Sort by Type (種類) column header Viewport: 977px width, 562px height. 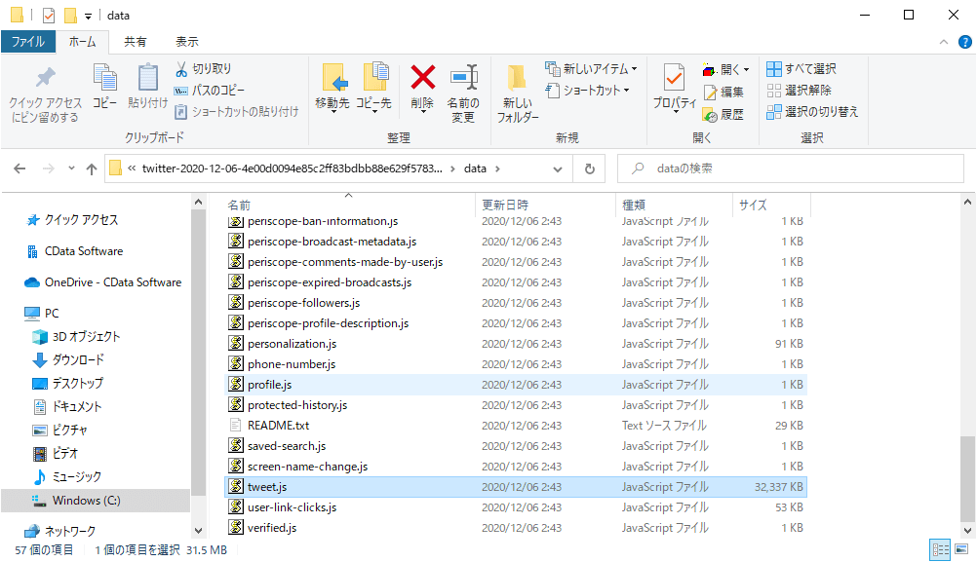point(674,205)
